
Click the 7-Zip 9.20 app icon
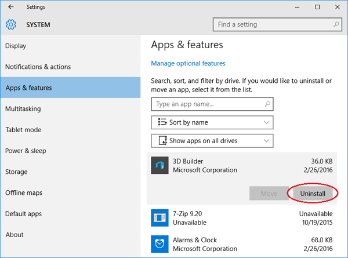159,219
